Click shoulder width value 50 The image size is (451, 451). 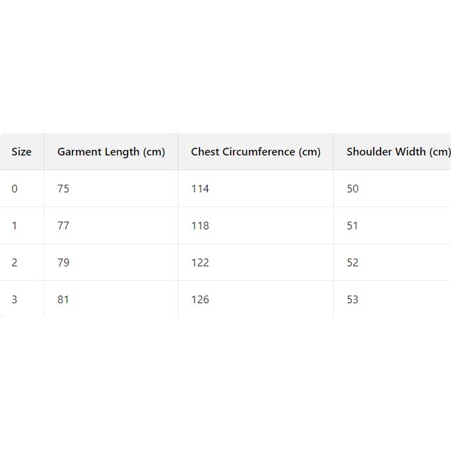point(353,189)
